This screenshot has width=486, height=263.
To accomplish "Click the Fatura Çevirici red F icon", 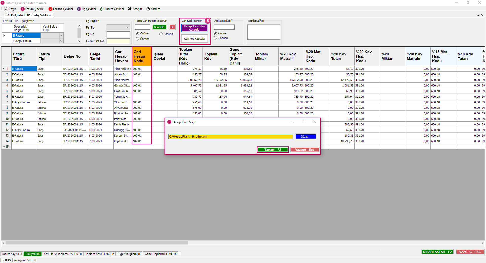I will (23, 9).
